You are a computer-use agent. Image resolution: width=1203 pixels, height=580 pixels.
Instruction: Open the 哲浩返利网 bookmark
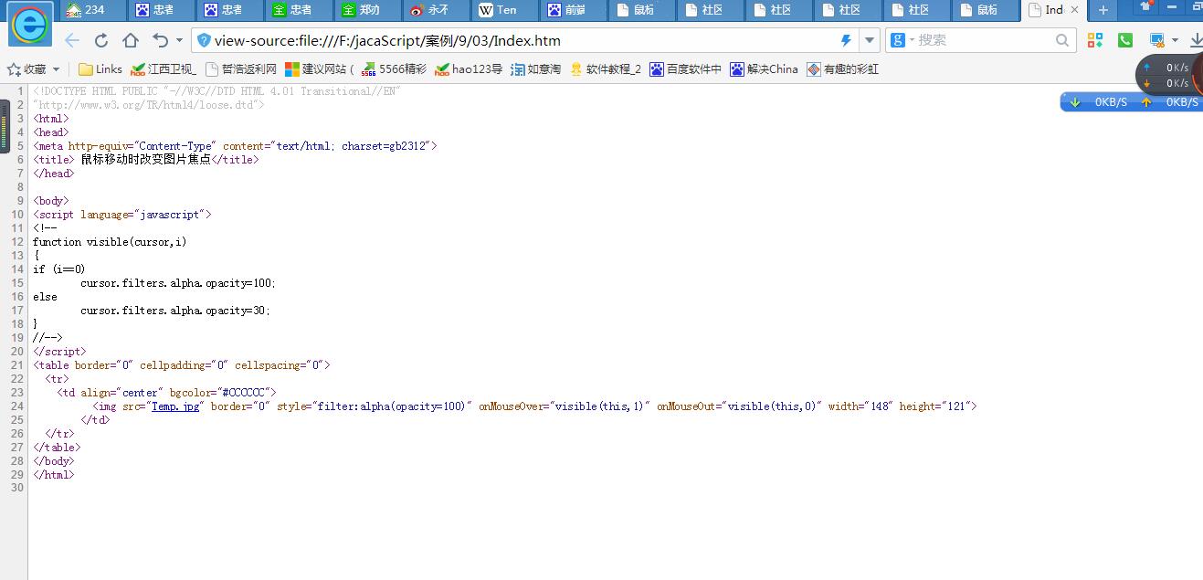coord(241,69)
